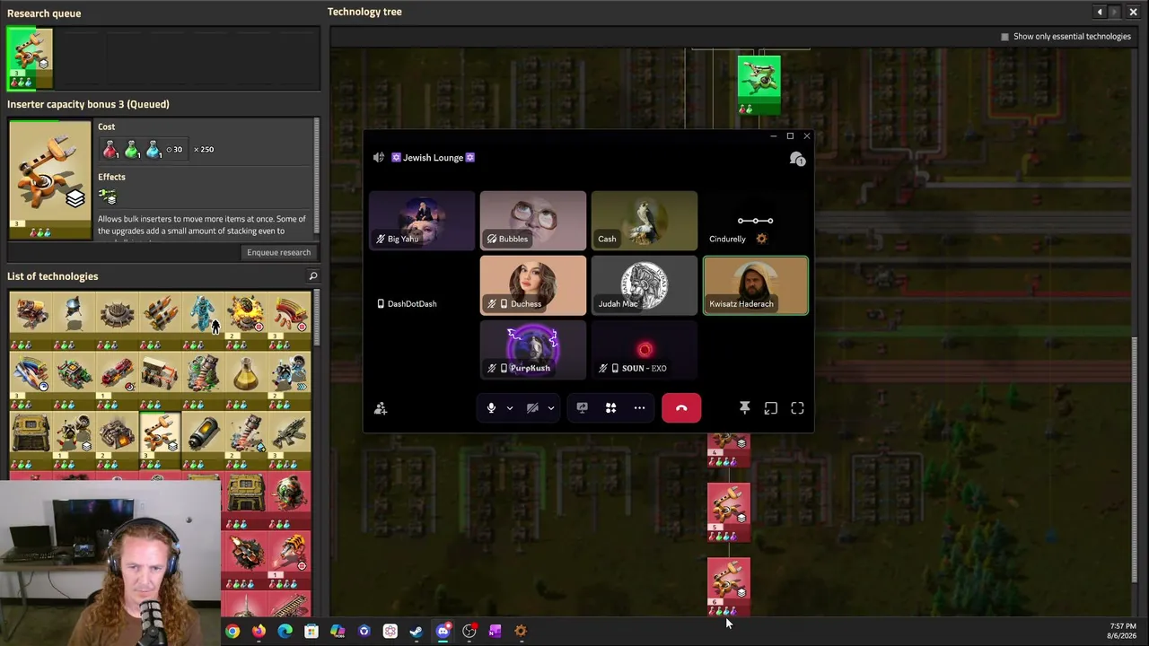Select the DashDotDash participant

pos(422,286)
